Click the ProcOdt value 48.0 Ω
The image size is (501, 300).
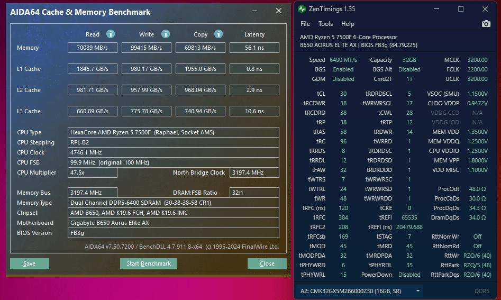tap(477, 189)
